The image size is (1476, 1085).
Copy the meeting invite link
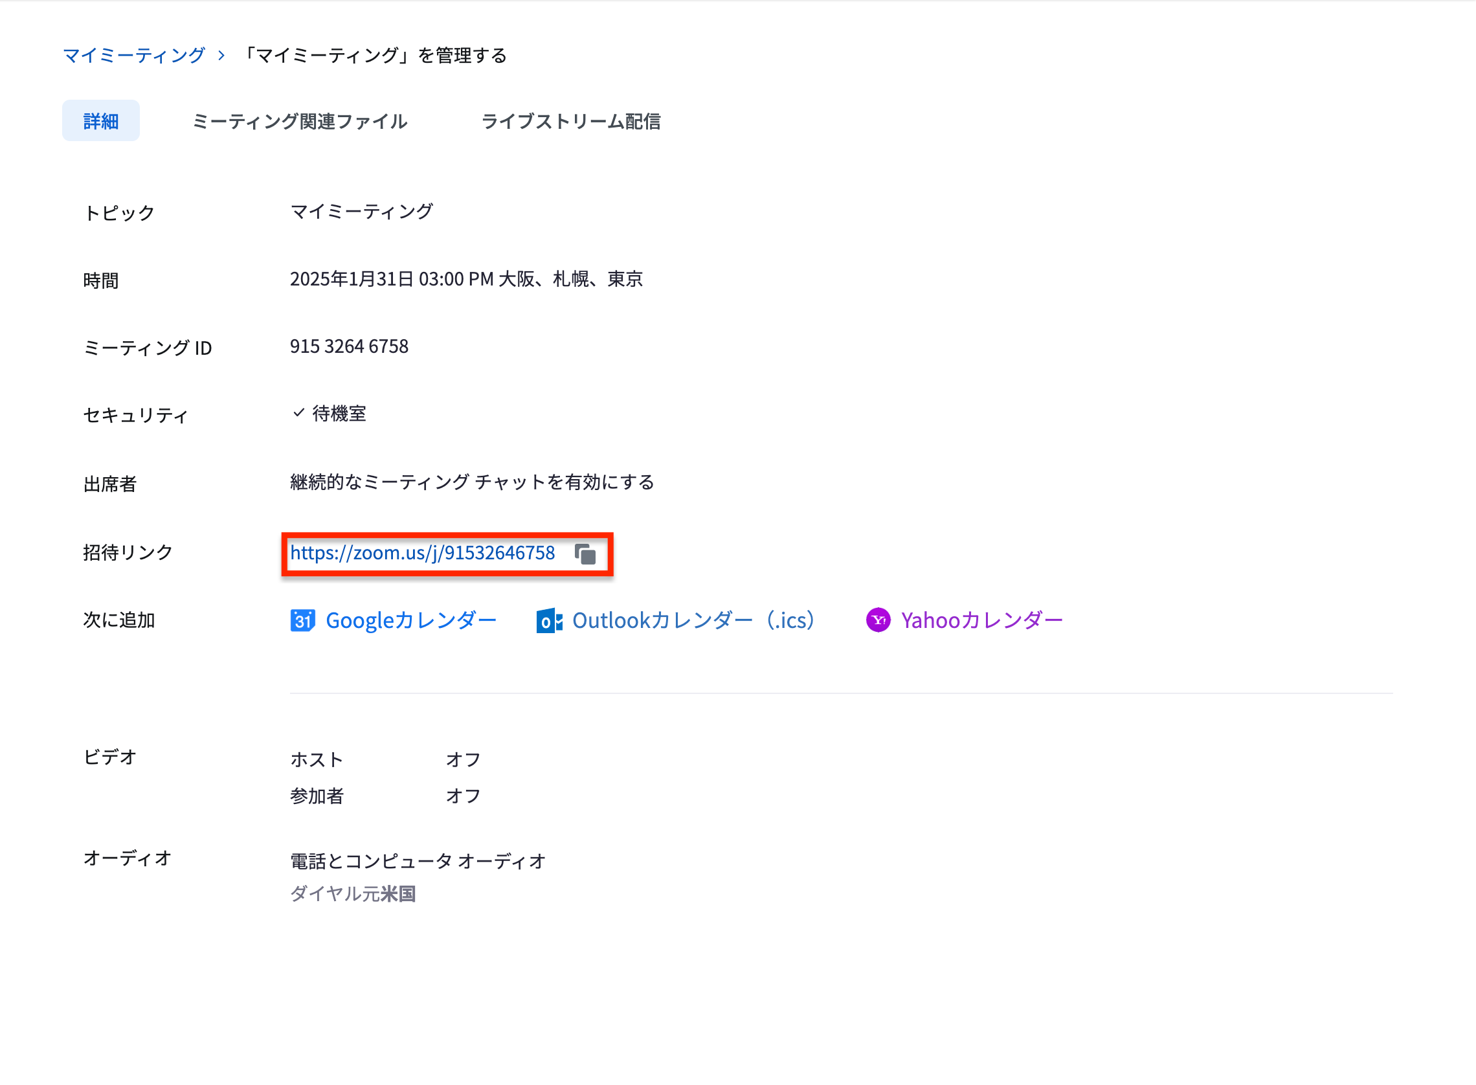pos(587,554)
